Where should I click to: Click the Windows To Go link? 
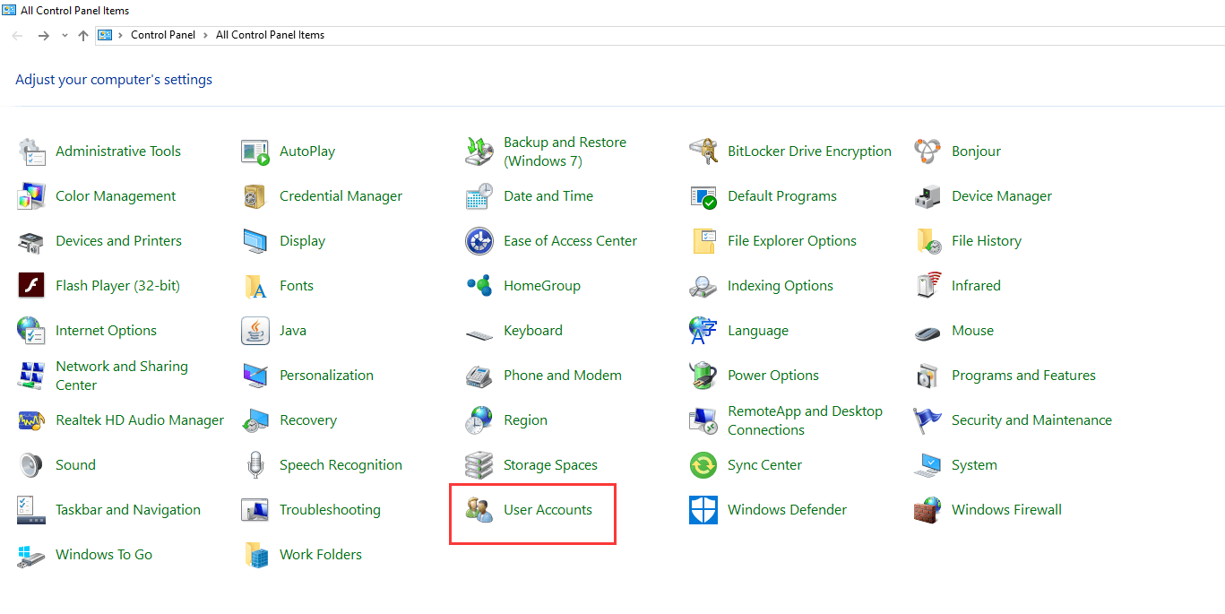104,555
